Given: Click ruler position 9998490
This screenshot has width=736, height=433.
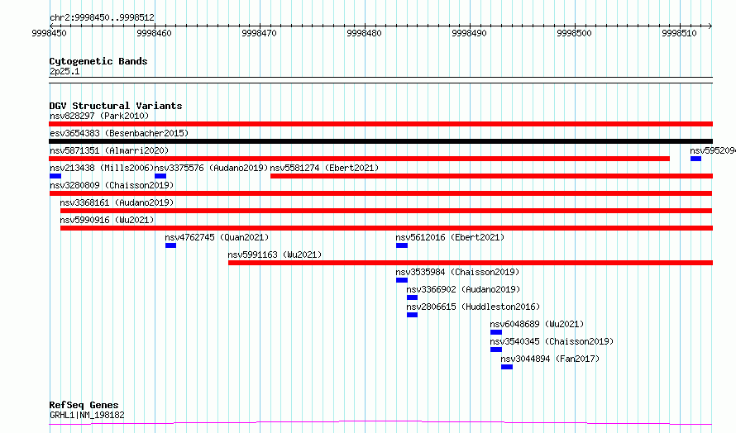Looking at the screenshot, I should pyautogui.click(x=470, y=33).
